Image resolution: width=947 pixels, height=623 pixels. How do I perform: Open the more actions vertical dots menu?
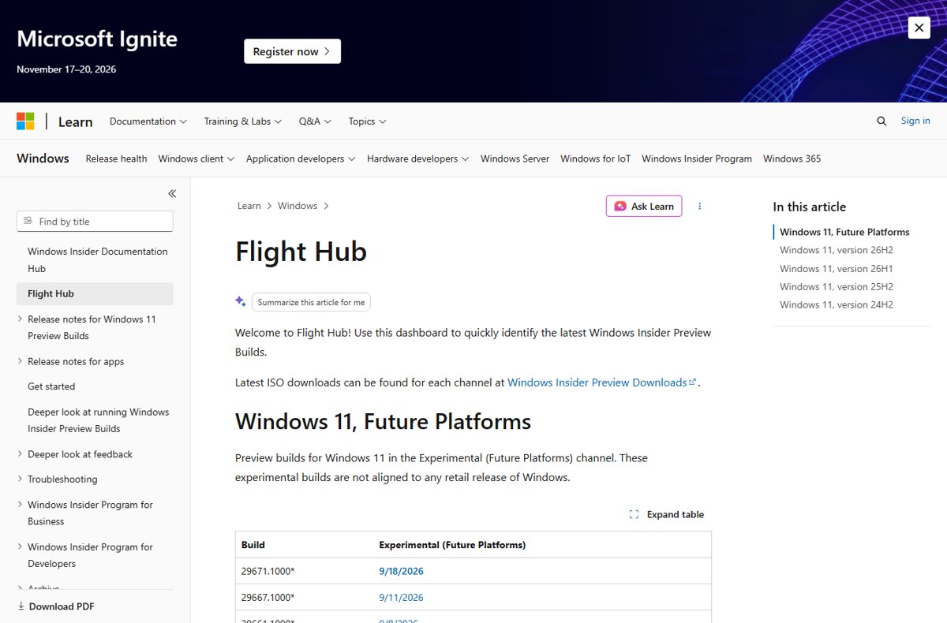(x=699, y=206)
